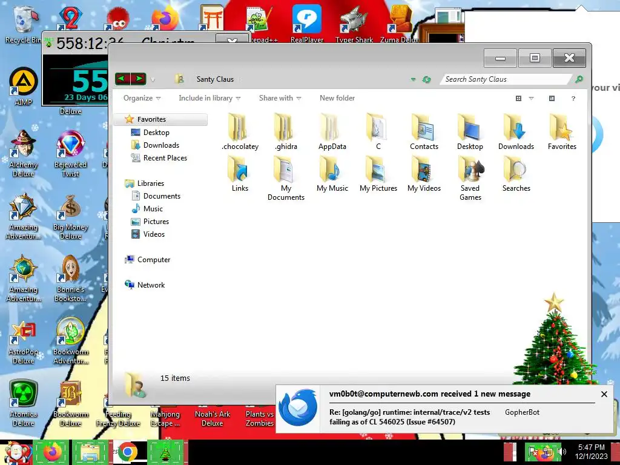Open the Downloads folder in file list
Screen dimensions: 620x465
pyautogui.click(x=516, y=131)
